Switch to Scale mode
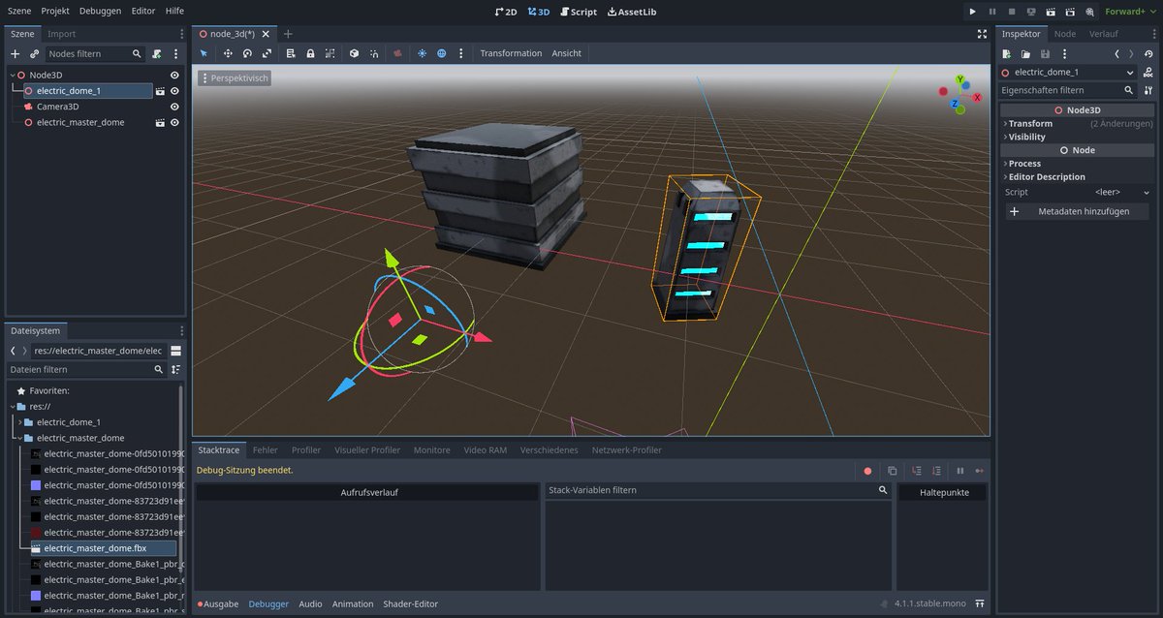The width and height of the screenshot is (1163, 618). pyautogui.click(x=267, y=53)
